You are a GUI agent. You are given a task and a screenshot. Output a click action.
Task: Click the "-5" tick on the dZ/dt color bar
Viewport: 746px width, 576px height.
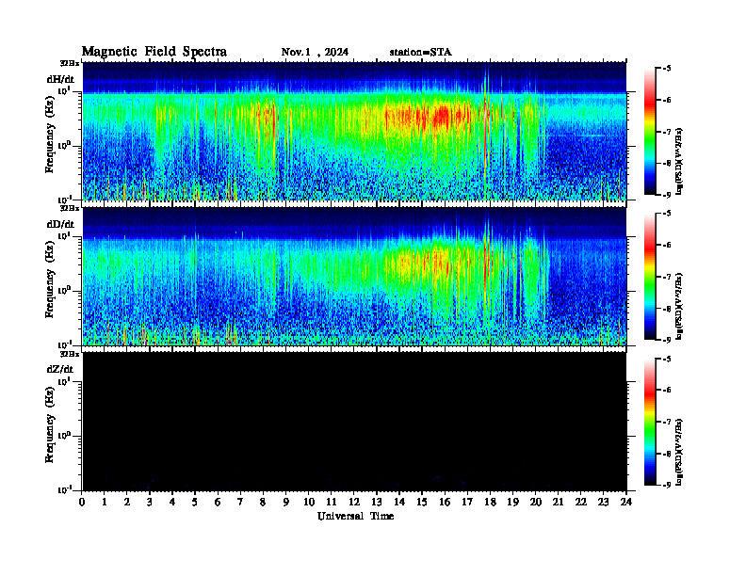tap(667, 359)
